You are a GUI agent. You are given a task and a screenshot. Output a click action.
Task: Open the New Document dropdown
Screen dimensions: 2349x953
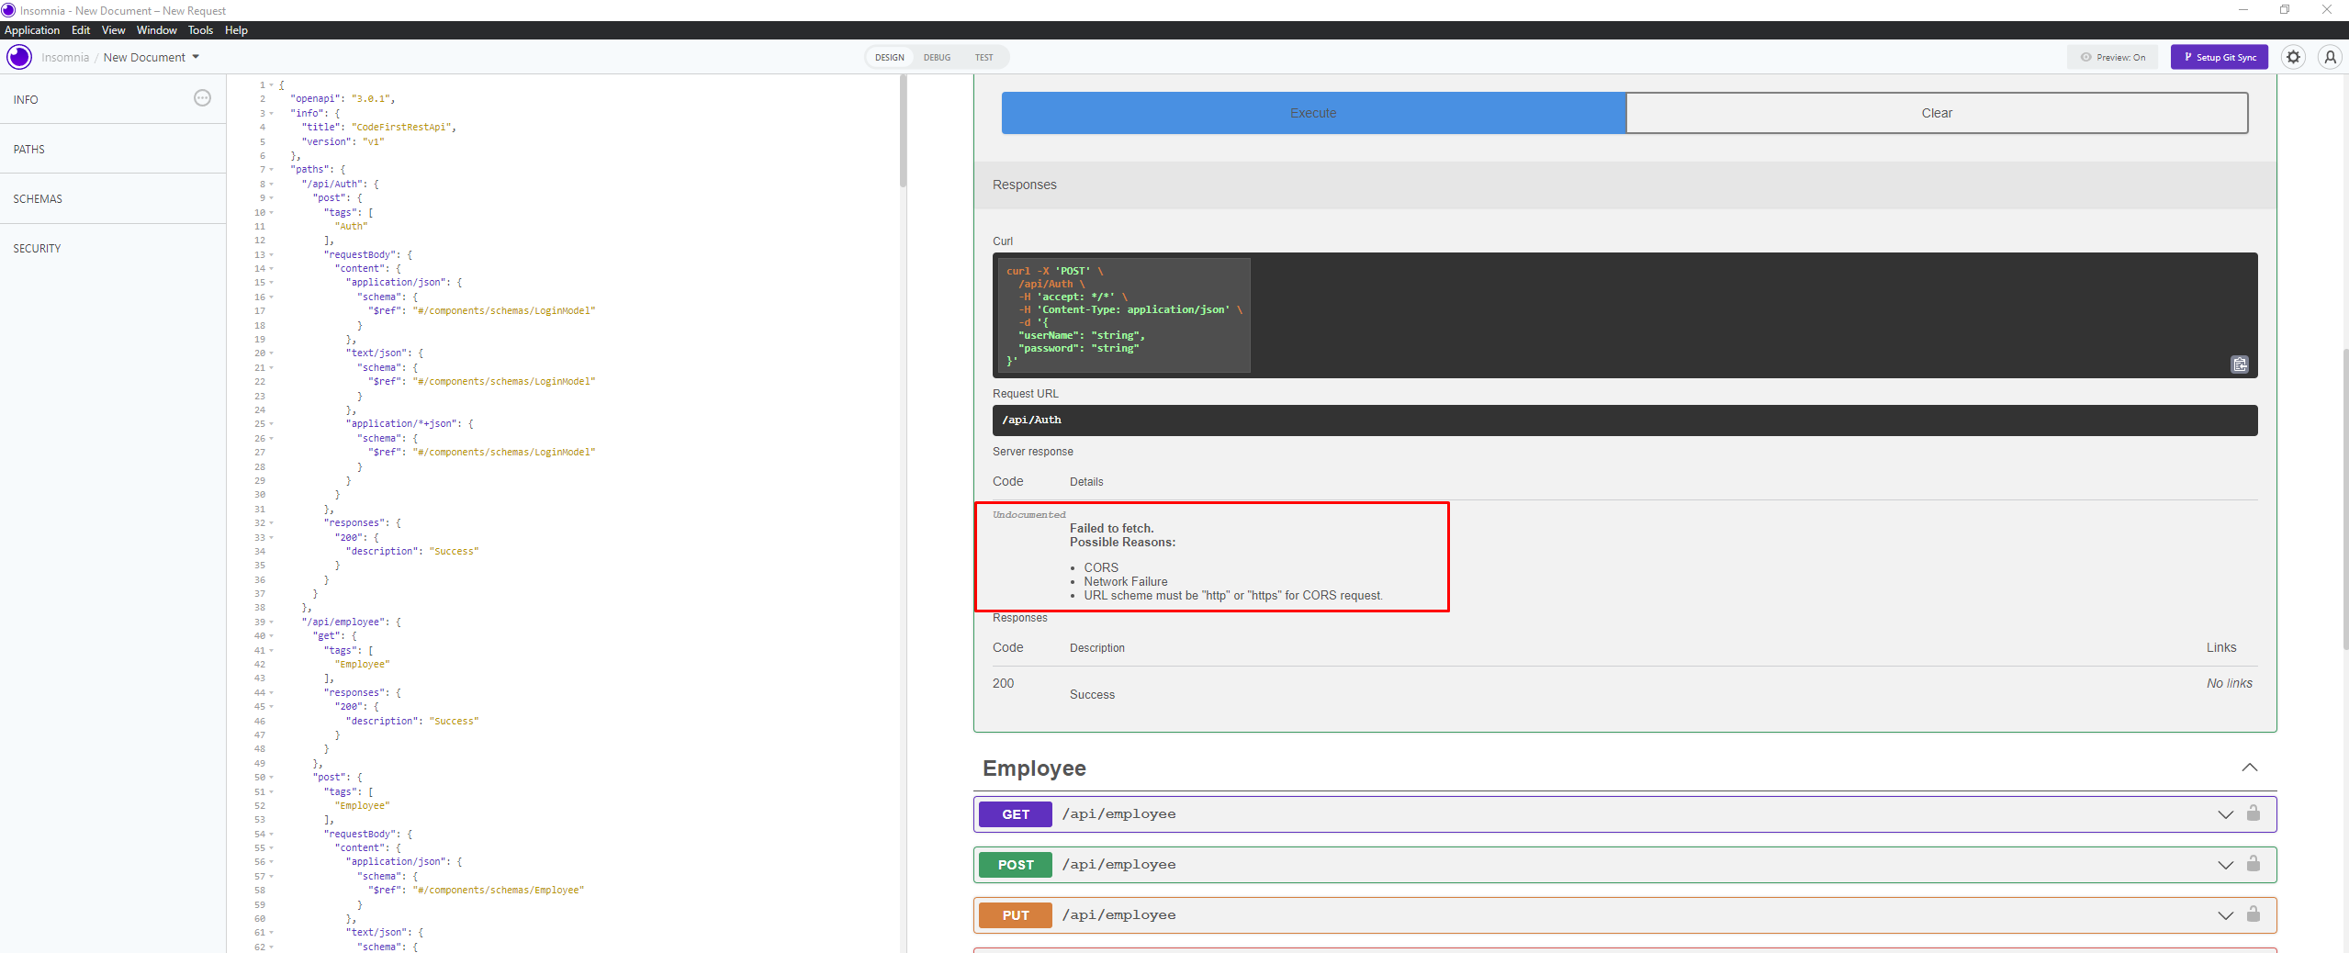152,57
